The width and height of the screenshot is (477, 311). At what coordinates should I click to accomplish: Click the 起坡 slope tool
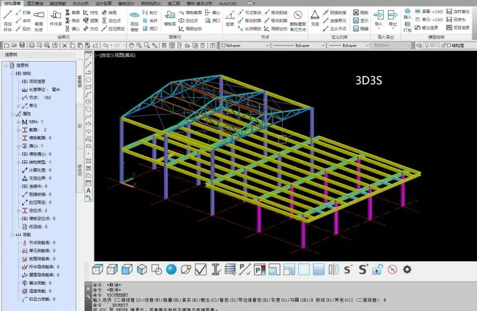[x=230, y=18]
